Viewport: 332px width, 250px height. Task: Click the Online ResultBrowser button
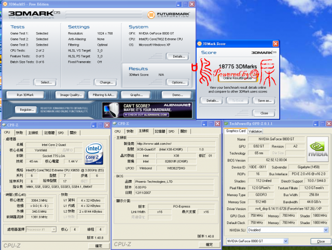click(x=238, y=78)
